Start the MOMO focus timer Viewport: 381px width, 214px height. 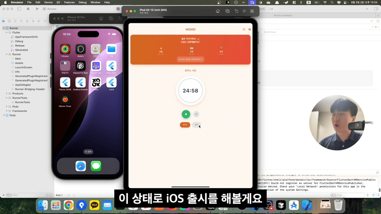[186, 114]
